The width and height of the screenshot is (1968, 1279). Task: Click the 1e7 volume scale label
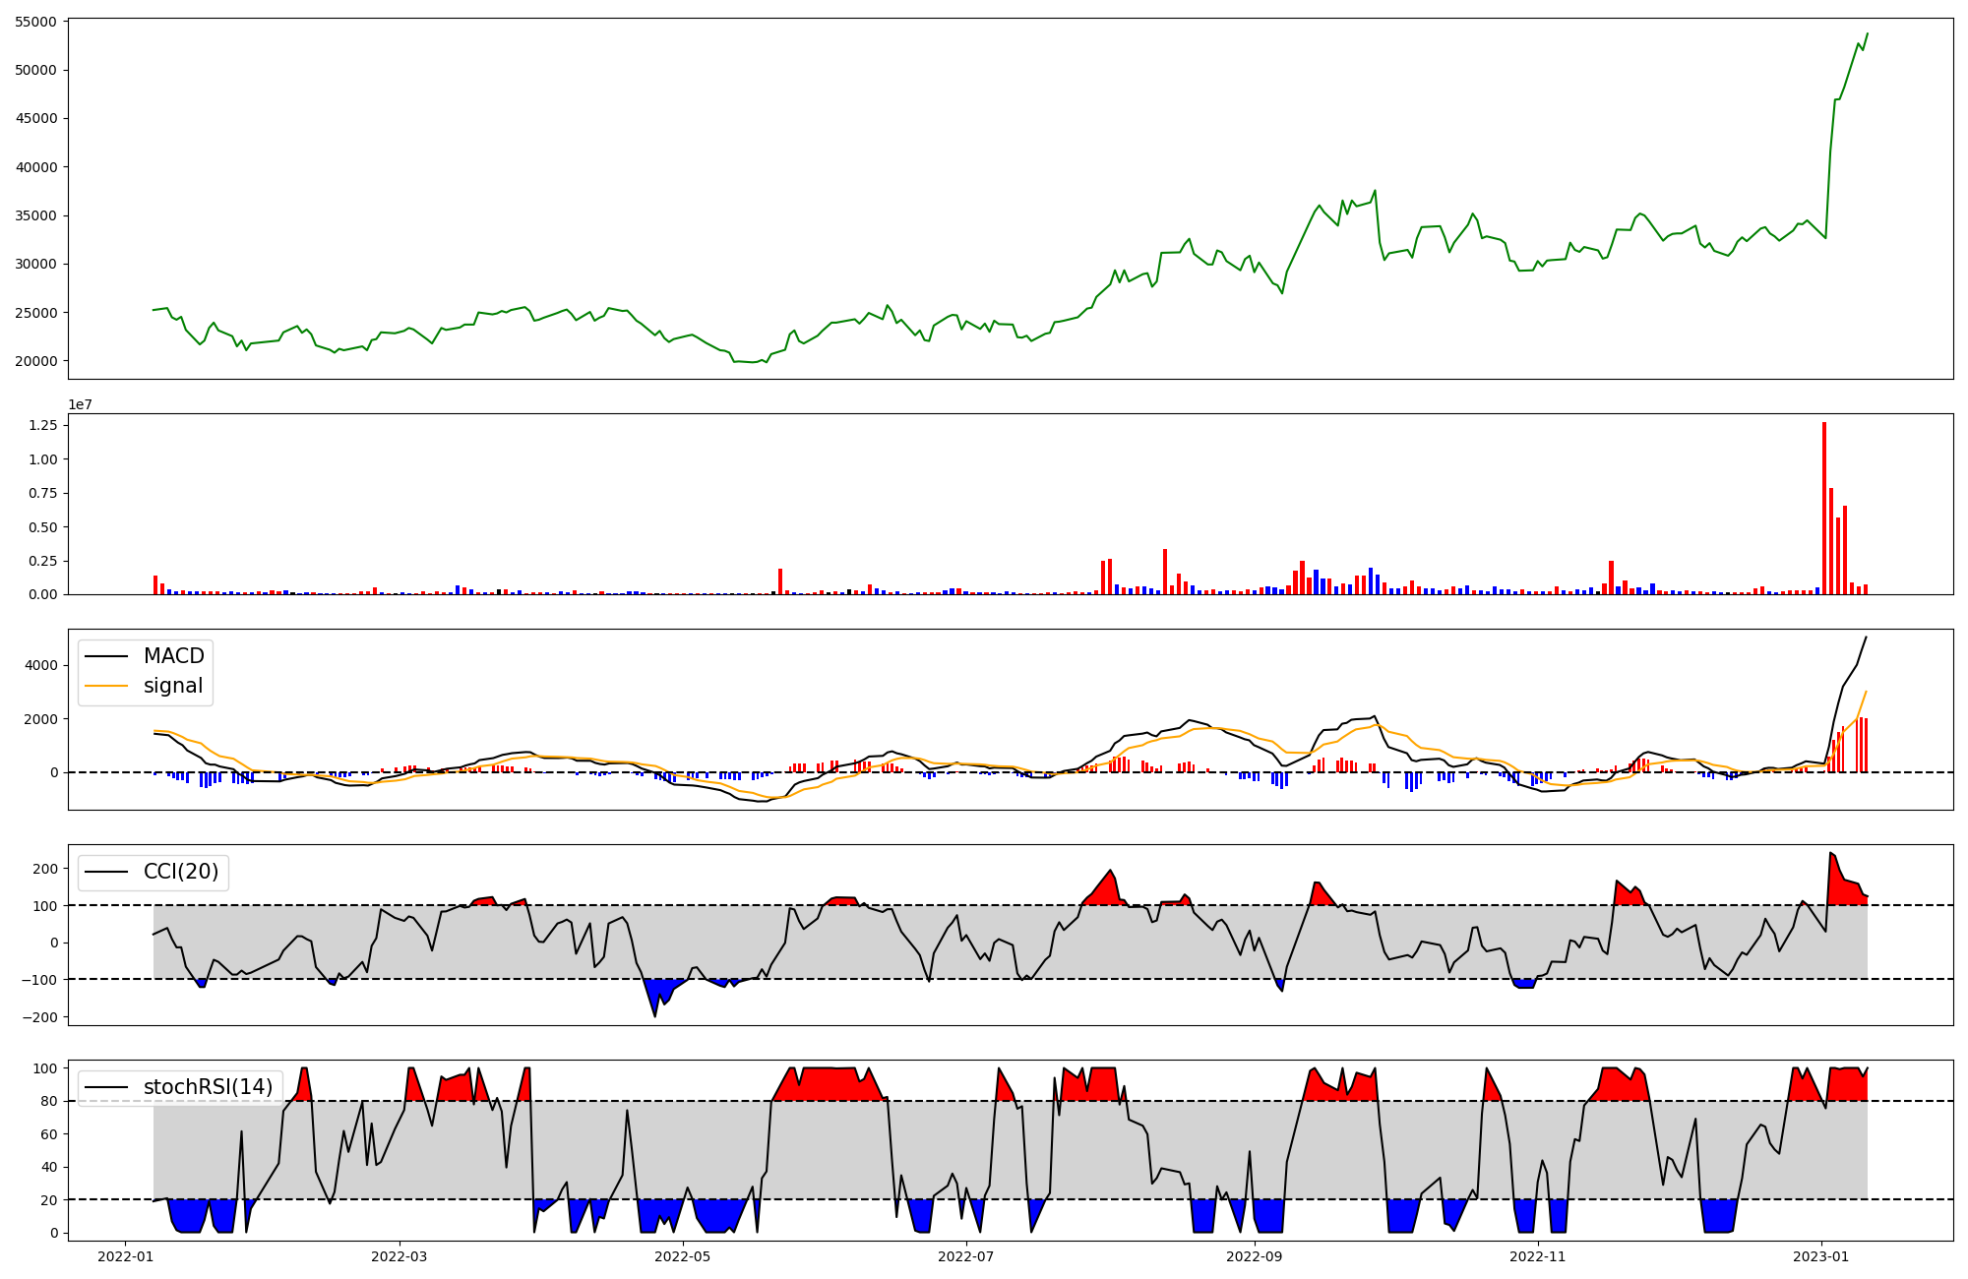coord(80,404)
